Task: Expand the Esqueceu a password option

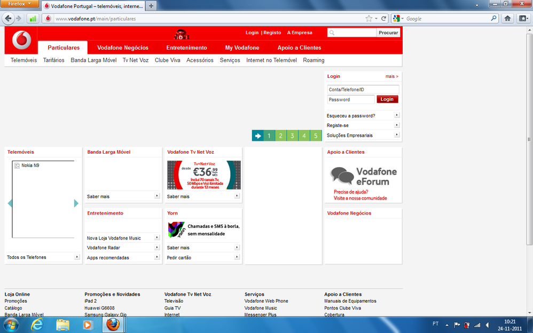Action: coord(395,115)
